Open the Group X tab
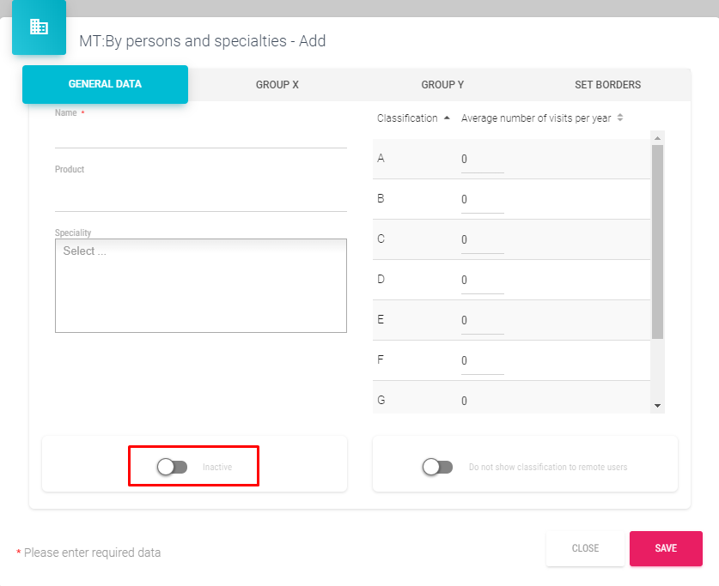 pyautogui.click(x=277, y=85)
